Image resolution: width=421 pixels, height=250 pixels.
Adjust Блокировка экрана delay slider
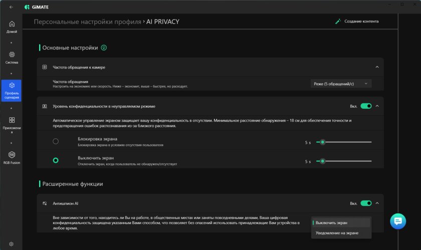click(344, 142)
